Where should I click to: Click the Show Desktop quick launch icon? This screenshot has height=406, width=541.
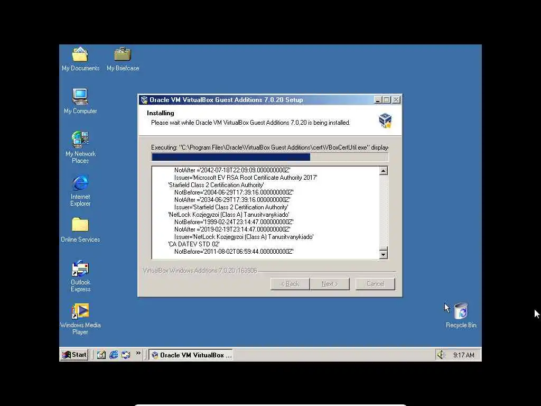coord(101,355)
